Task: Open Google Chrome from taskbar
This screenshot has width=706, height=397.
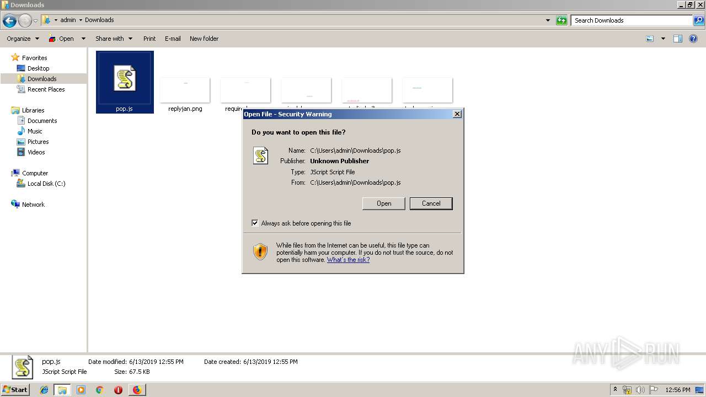Action: 99,390
